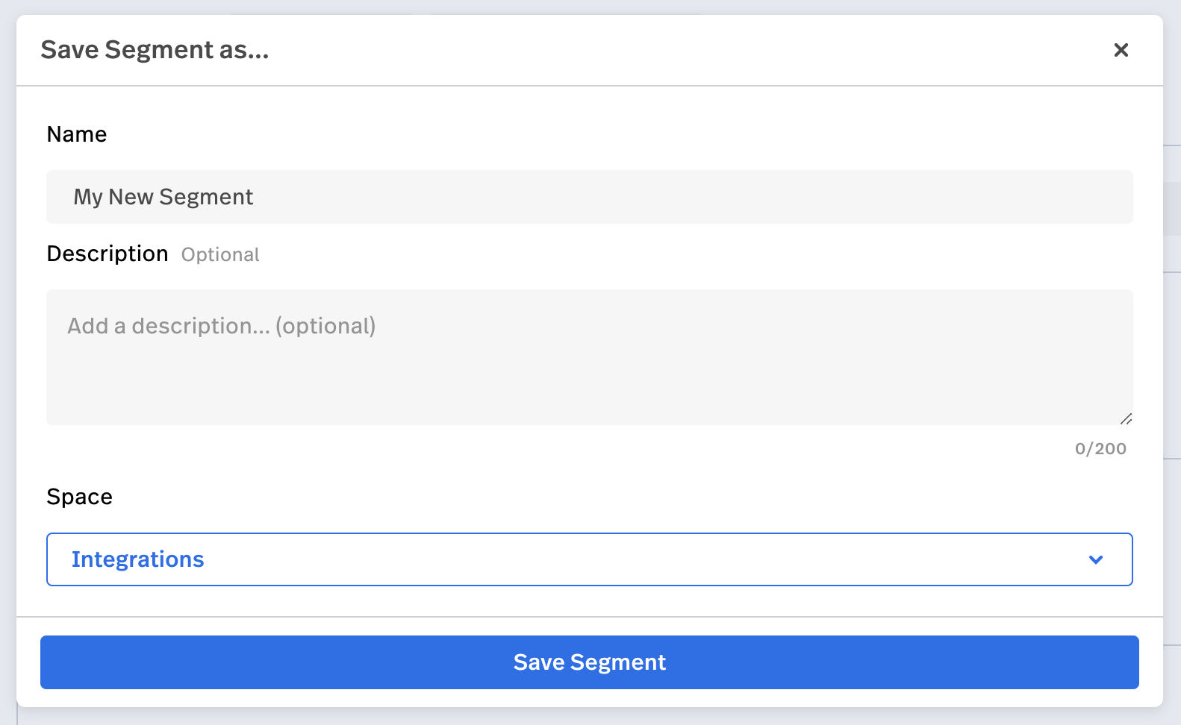This screenshot has width=1181, height=725.
Task: Click the "Save Segment as..." dialog title
Action: (155, 50)
